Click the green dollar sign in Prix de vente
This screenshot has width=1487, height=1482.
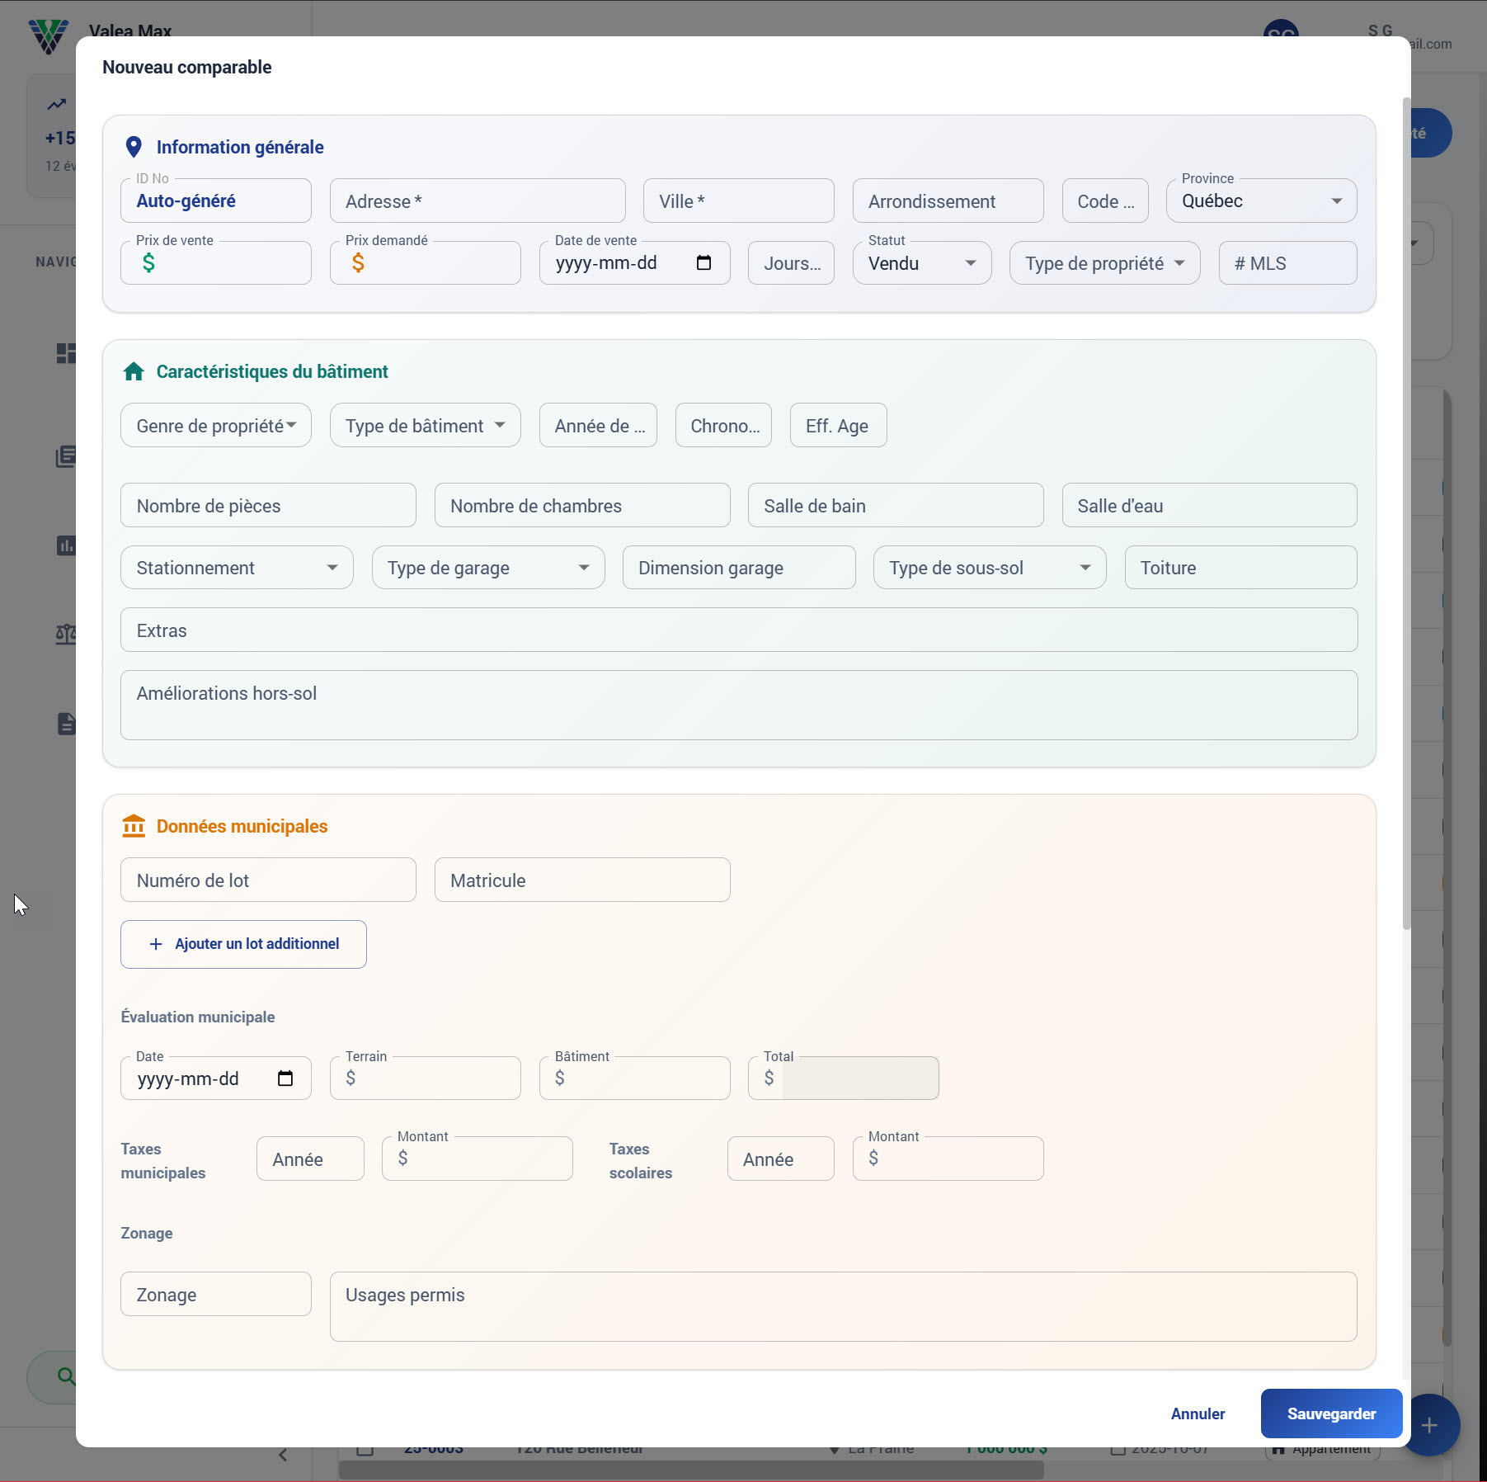pyautogui.click(x=148, y=263)
